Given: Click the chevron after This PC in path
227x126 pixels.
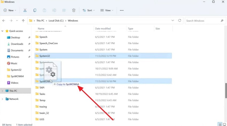Looking at the screenshot, I should (46, 21).
